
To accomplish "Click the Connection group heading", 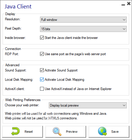I will pos(13,49).
